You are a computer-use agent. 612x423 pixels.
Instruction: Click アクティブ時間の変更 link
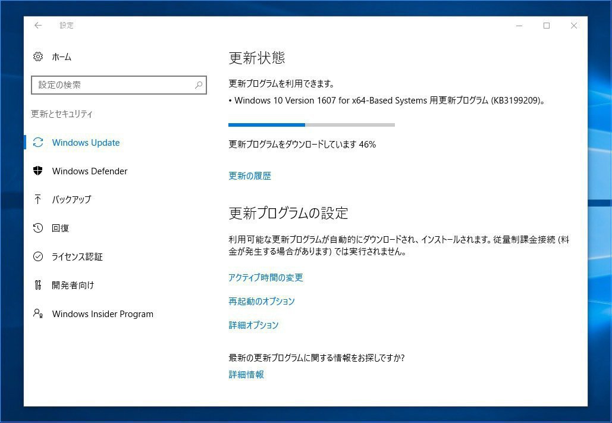266,277
